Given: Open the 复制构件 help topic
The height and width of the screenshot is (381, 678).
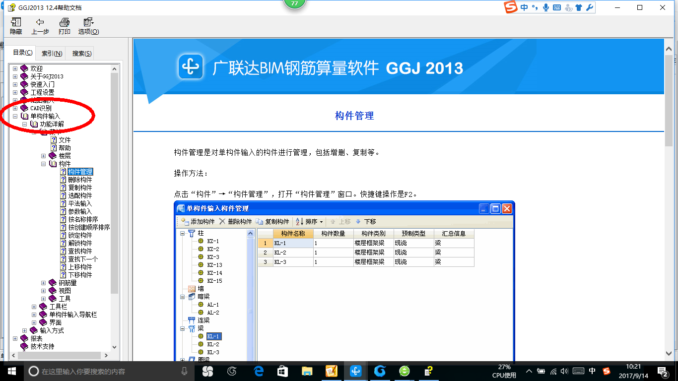Looking at the screenshot, I should click(x=80, y=188).
